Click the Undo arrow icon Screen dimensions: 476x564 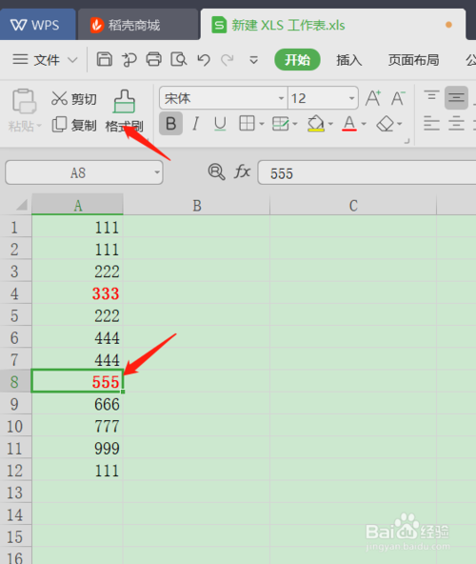pyautogui.click(x=204, y=60)
